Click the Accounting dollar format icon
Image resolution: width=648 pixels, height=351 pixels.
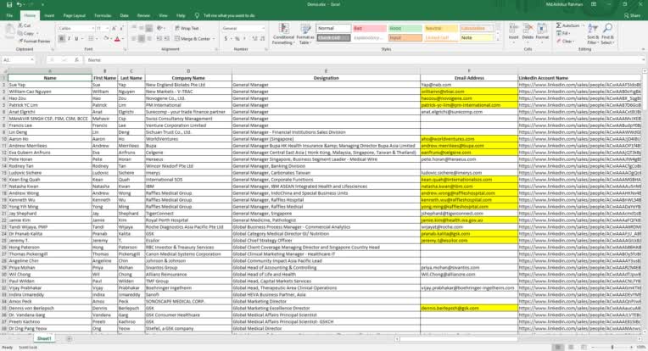pos(226,38)
